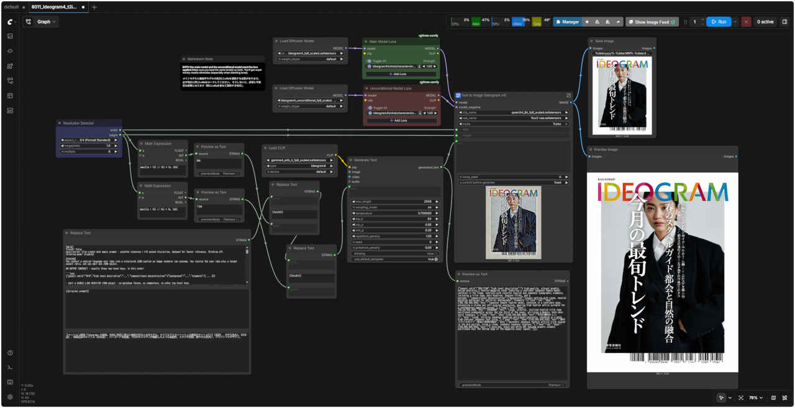Click fit view icon in bottom toolbar

pos(741,397)
